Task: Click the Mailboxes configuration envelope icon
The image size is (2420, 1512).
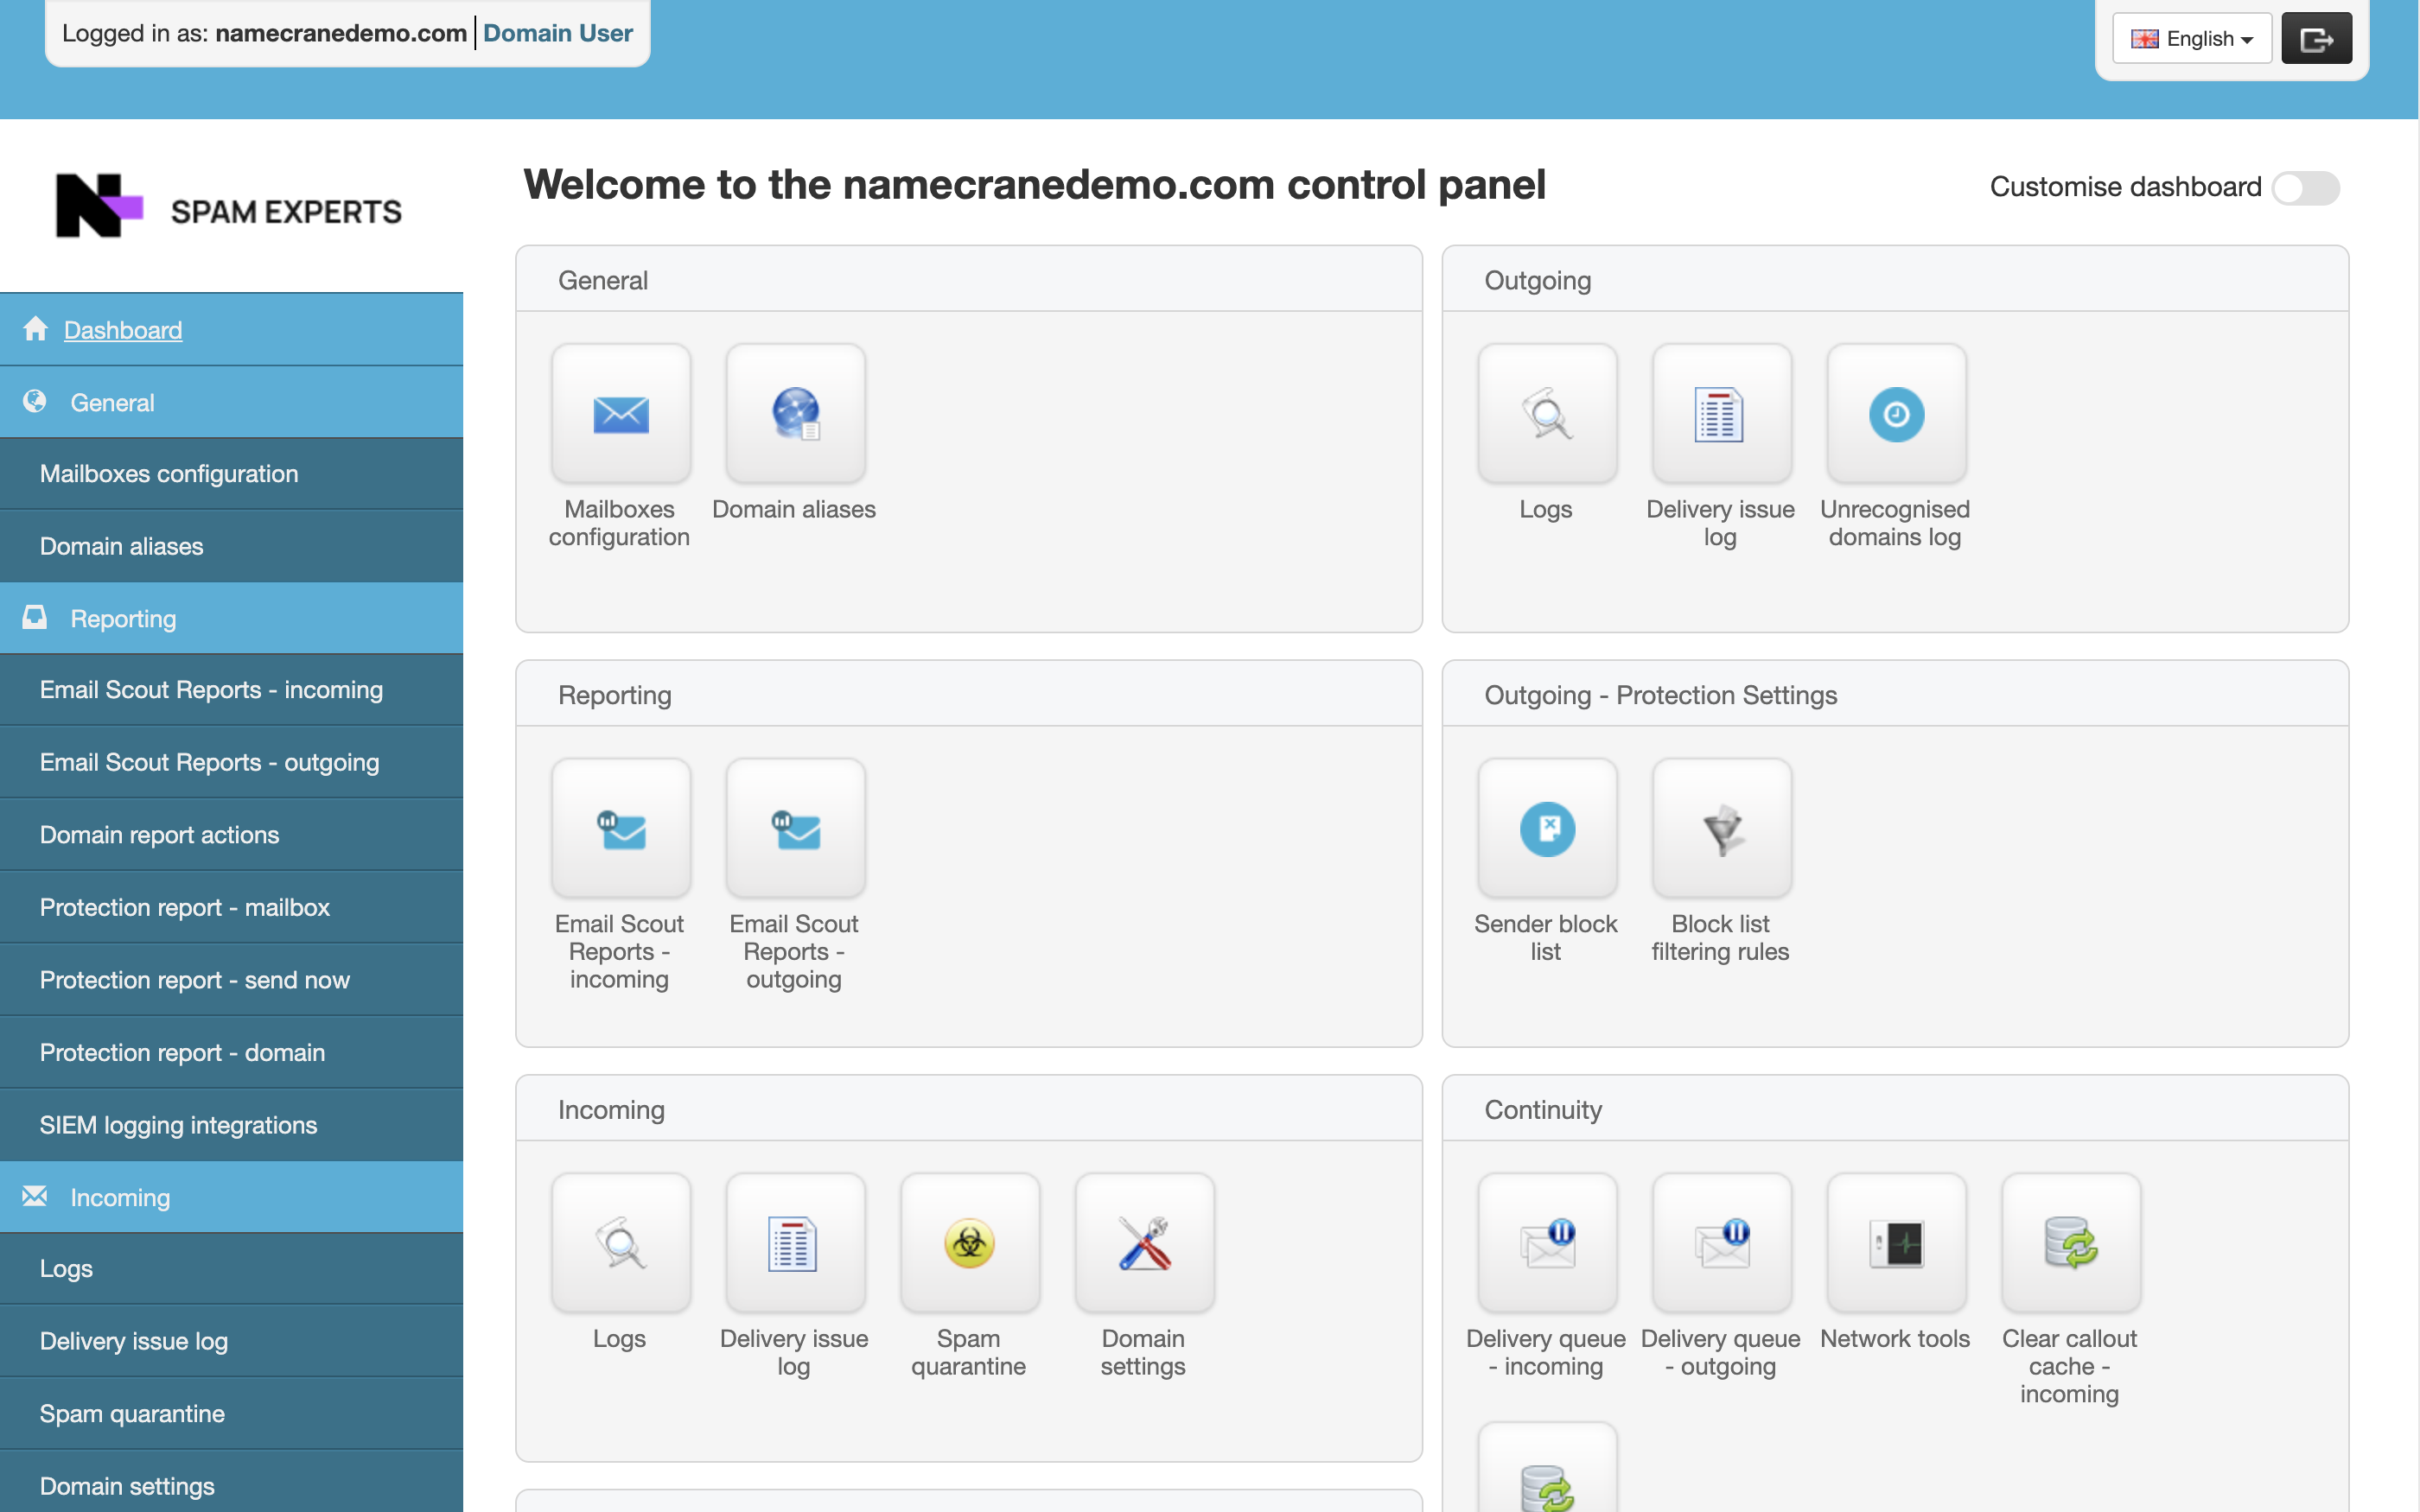Action: click(x=620, y=414)
